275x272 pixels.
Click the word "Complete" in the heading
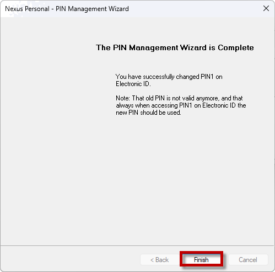(236, 47)
